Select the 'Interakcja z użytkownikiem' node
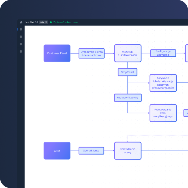The width and height of the screenshot is (188, 188). click(128, 53)
